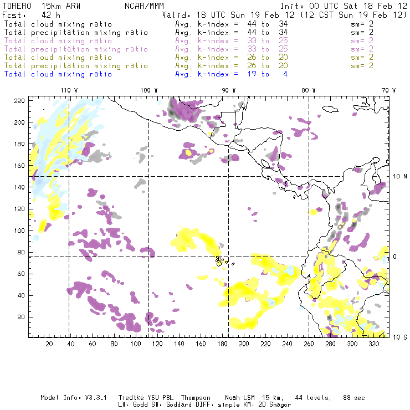
Task: Click "220" on the horizontal axis
Action: point(265,344)
